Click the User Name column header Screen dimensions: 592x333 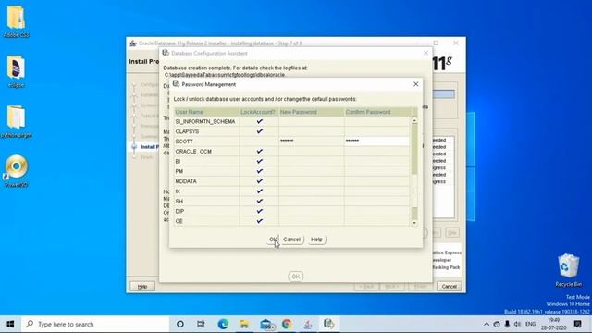tap(206, 112)
